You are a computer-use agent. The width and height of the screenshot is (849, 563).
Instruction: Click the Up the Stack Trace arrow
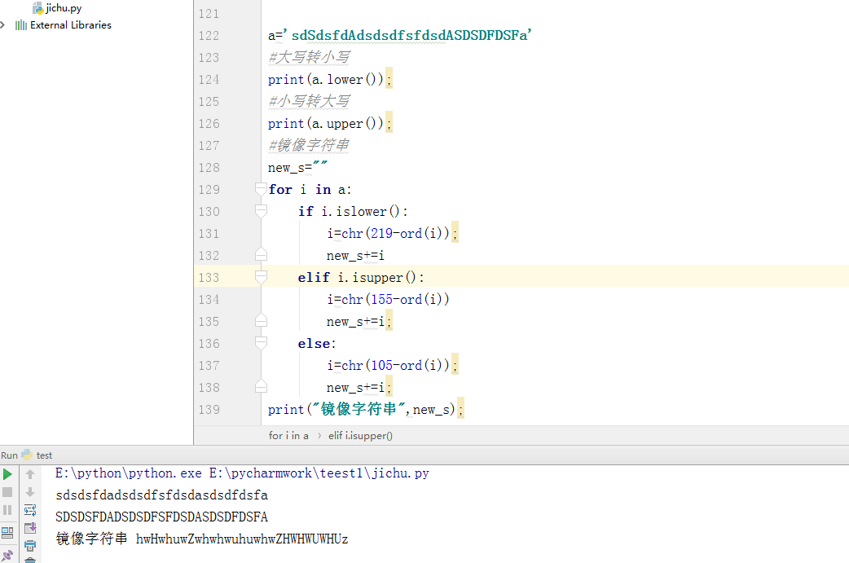30,473
